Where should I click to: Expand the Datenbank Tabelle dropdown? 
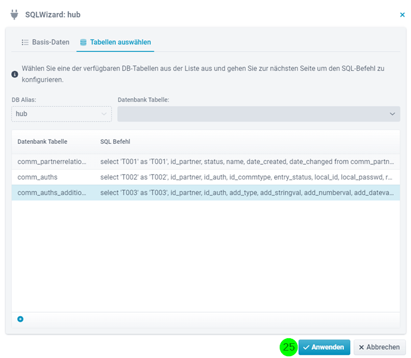259,114
